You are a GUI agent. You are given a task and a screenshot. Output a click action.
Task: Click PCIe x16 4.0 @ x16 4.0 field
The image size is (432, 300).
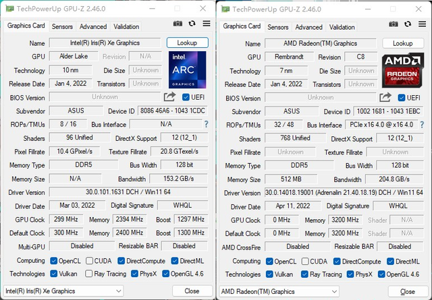click(381, 125)
